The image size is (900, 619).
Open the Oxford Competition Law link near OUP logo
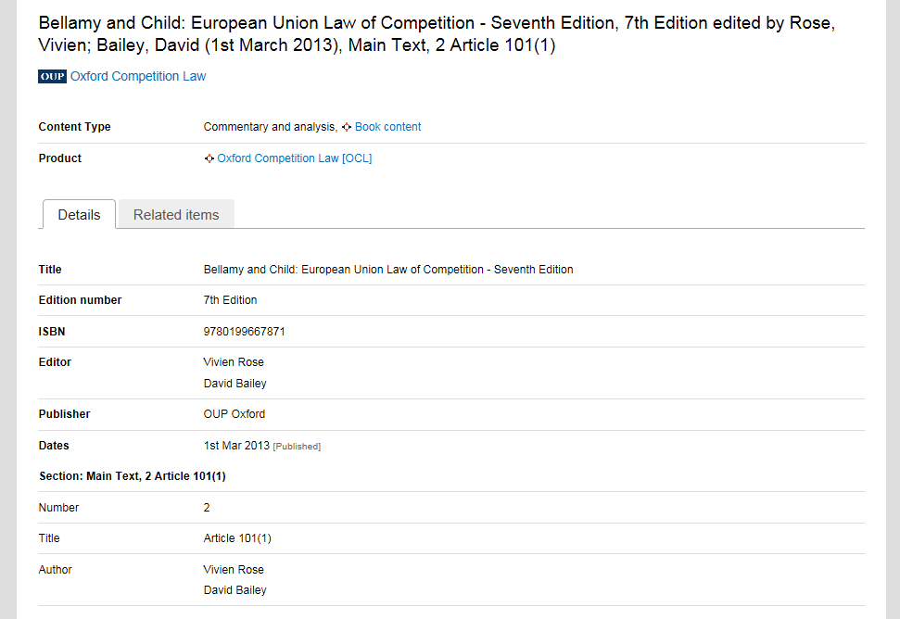(138, 77)
